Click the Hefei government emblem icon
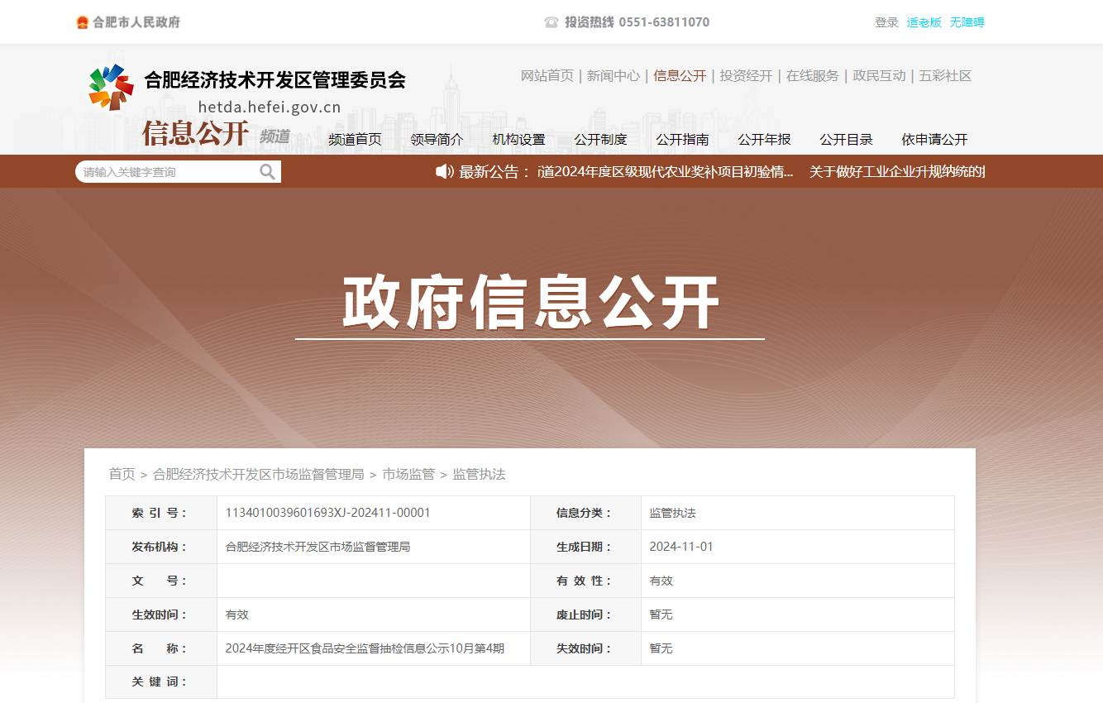The height and width of the screenshot is (703, 1103). (x=82, y=22)
